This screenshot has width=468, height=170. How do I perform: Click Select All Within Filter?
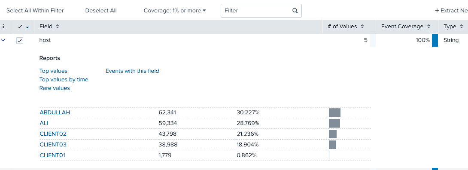[x=35, y=10]
